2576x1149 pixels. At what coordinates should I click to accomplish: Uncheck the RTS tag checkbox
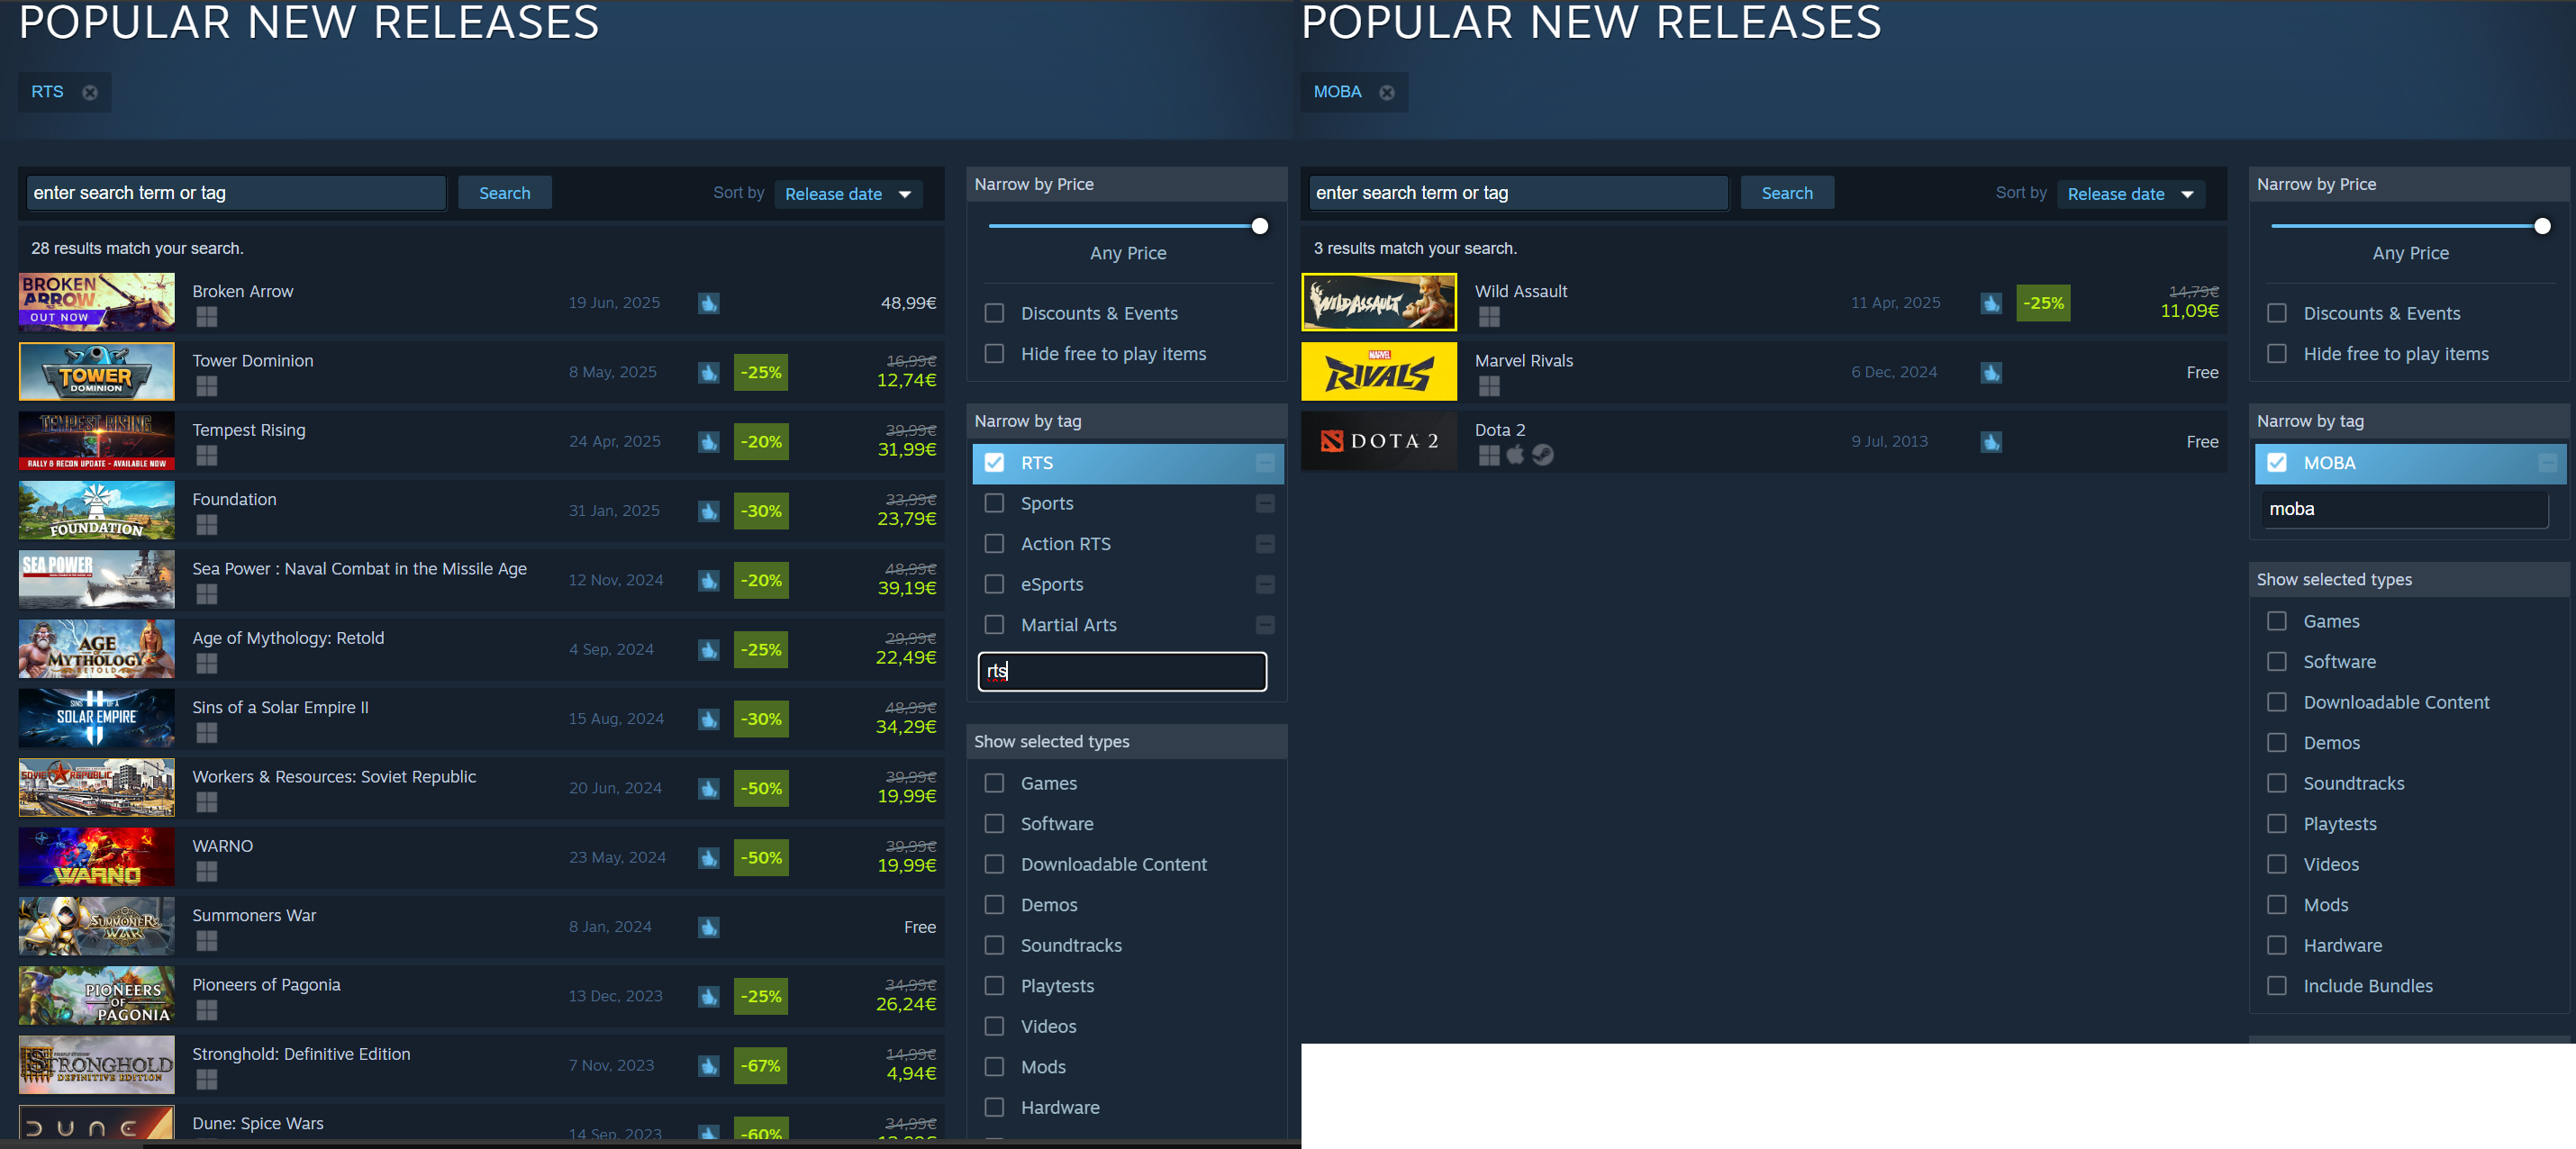[994, 463]
